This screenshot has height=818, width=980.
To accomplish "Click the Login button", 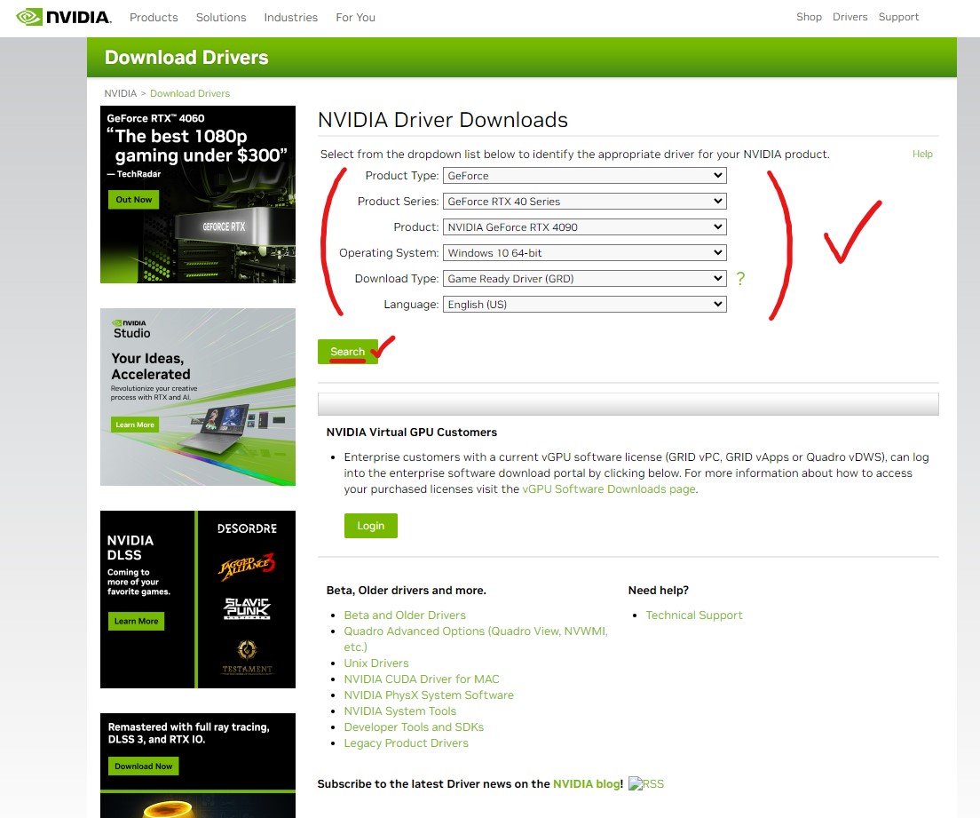I will tap(371, 526).
